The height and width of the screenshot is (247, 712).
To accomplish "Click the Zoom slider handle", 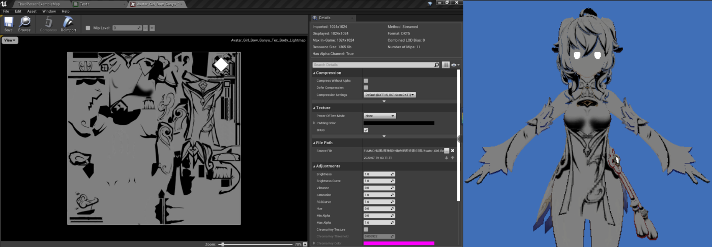I will [222, 244].
